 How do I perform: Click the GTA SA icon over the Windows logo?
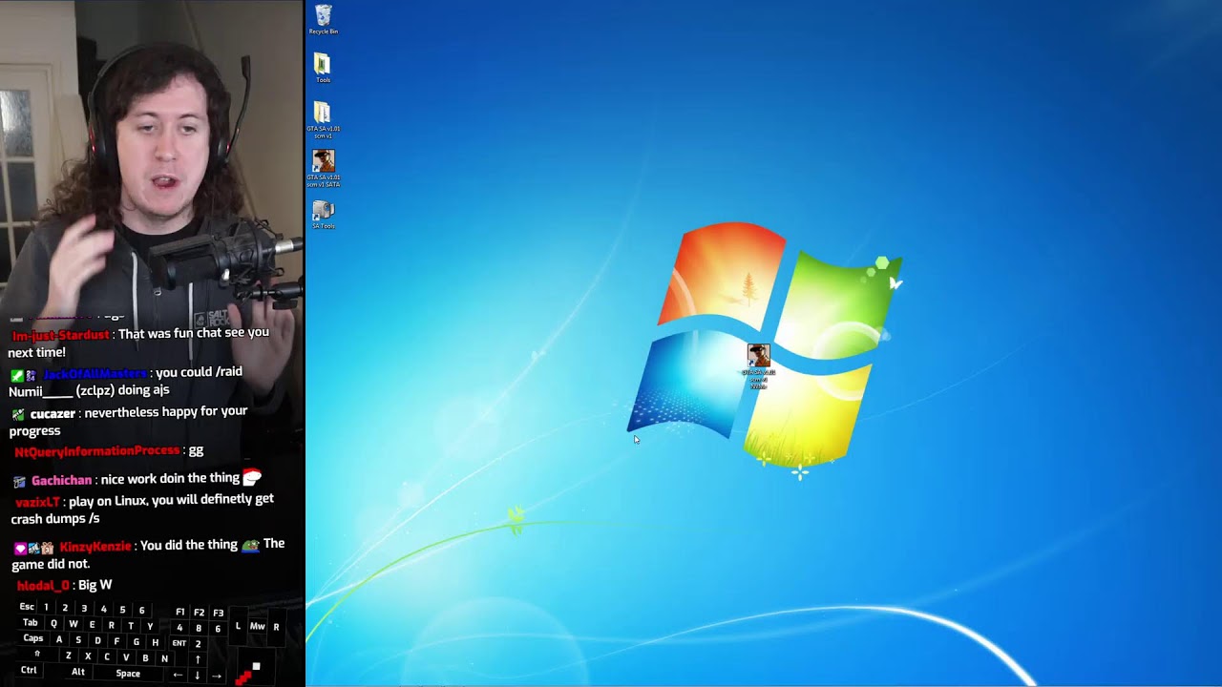click(x=759, y=367)
